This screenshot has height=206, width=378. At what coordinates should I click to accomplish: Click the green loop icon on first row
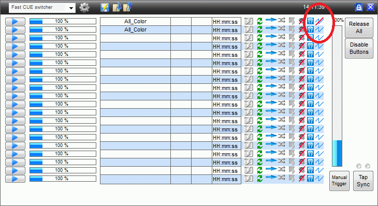[x=259, y=21]
